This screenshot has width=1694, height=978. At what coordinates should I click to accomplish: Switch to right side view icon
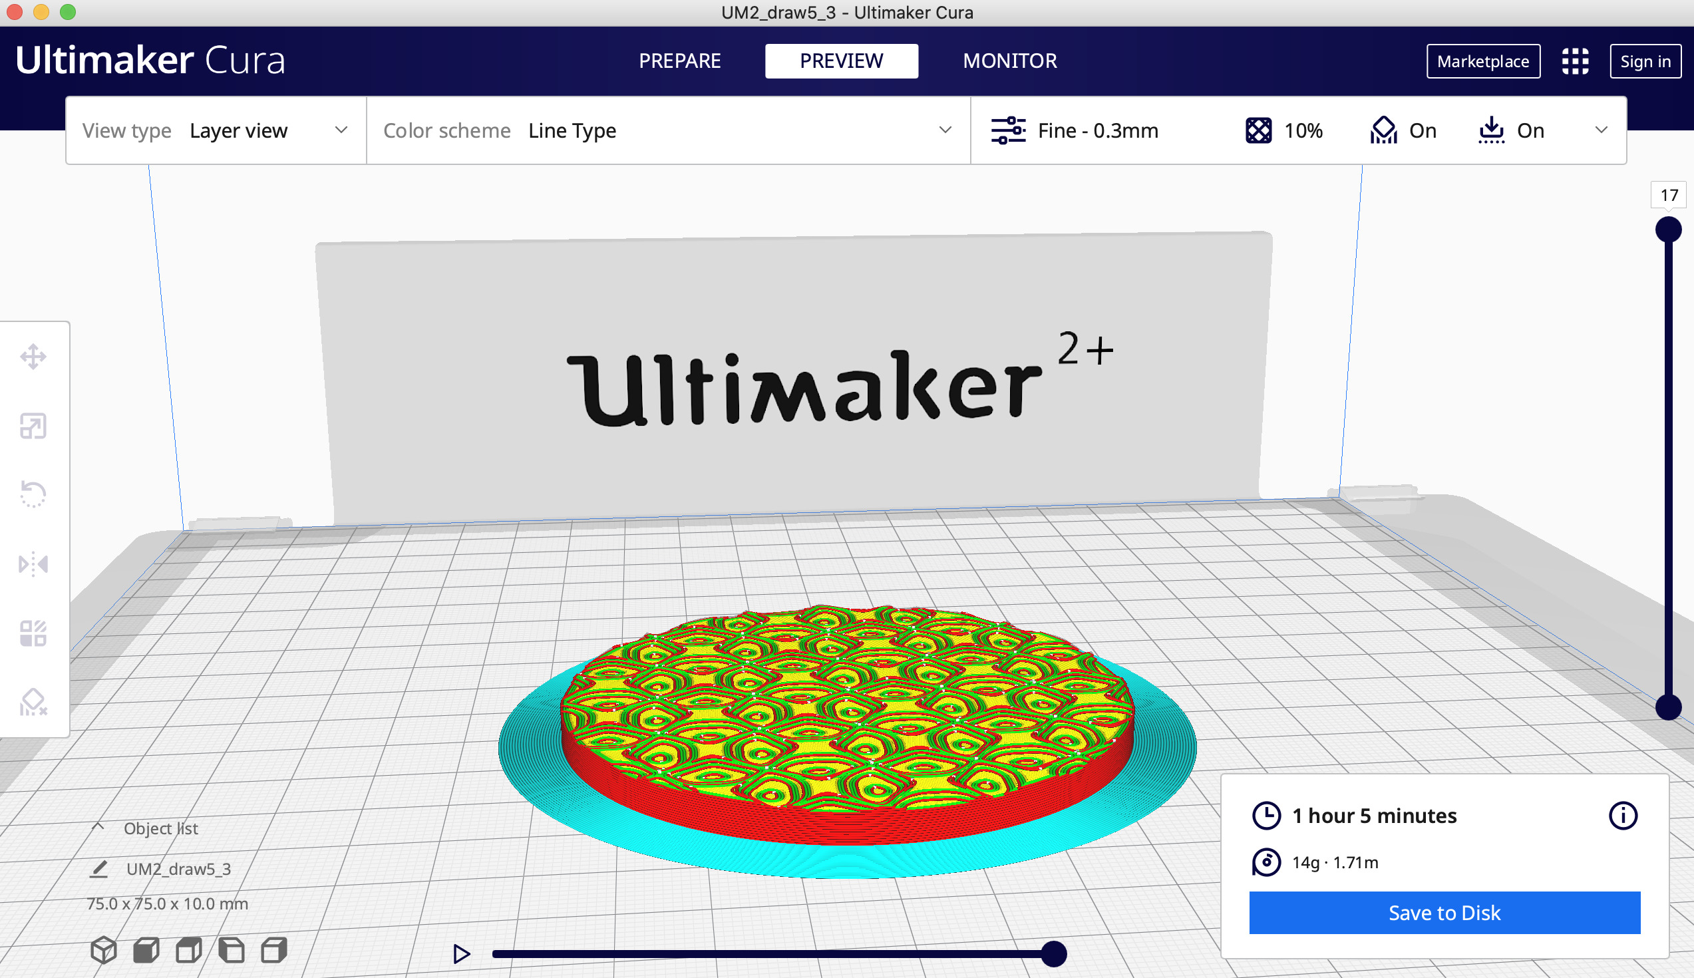coord(274,950)
